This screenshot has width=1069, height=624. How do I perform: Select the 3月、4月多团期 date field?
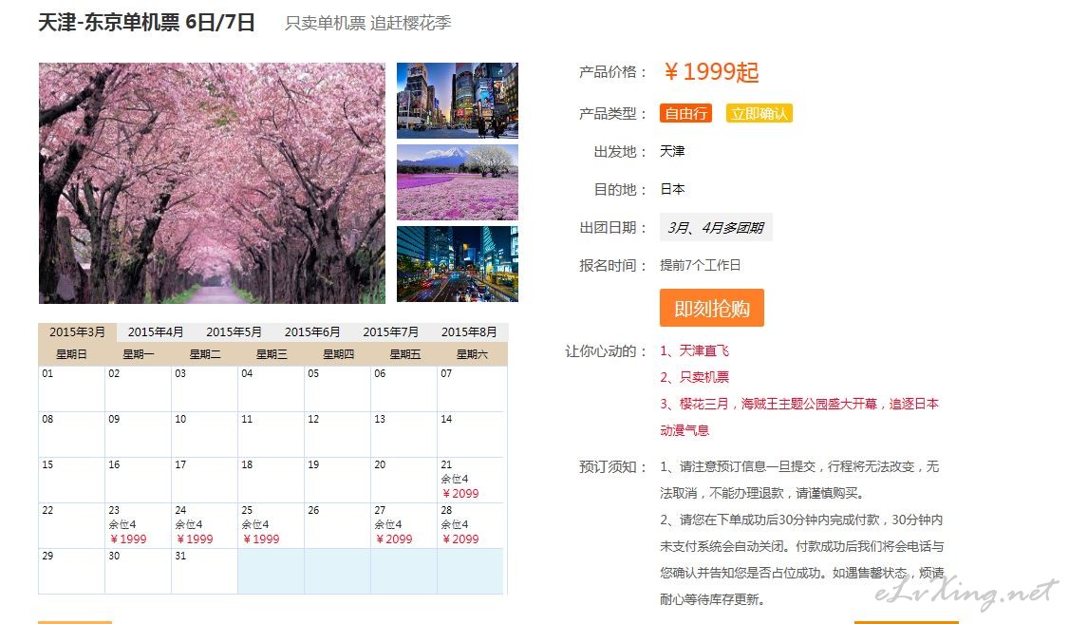coord(716,227)
